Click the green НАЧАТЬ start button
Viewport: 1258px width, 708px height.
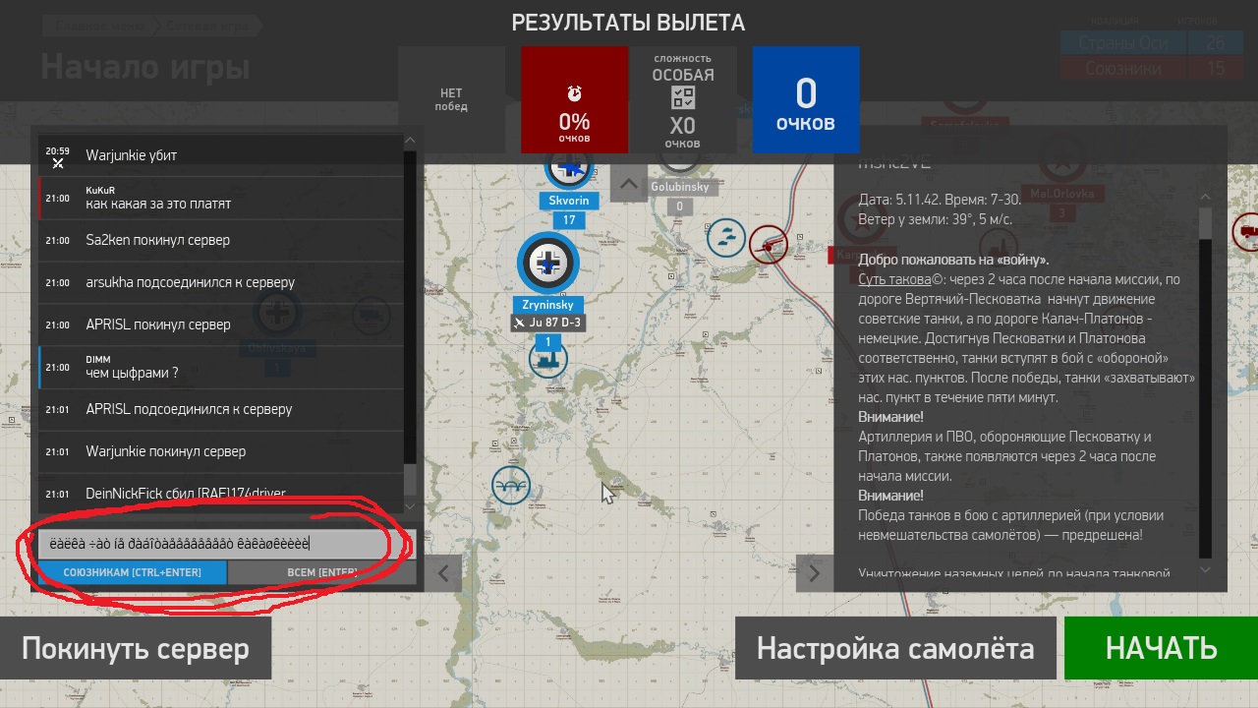click(1161, 649)
